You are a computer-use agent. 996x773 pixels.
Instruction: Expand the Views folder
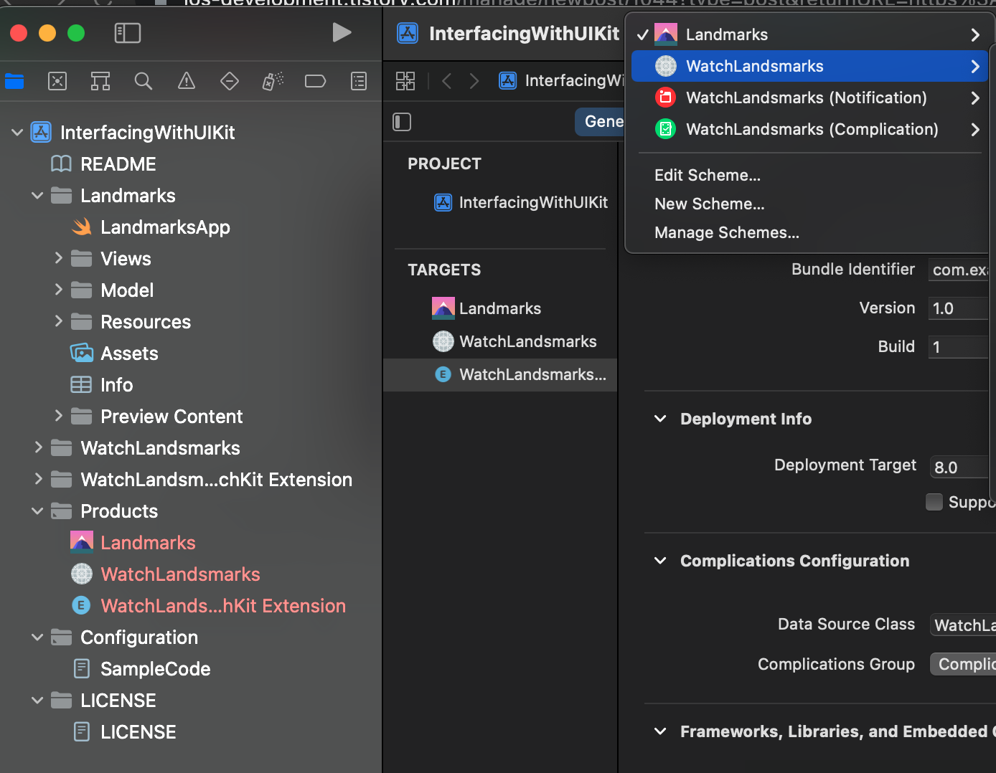pos(58,258)
